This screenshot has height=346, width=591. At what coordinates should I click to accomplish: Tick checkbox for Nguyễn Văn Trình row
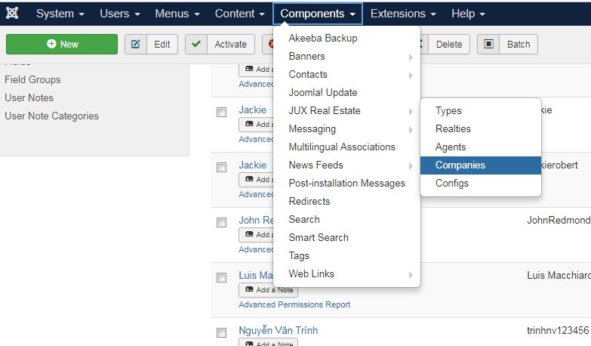coord(222,332)
